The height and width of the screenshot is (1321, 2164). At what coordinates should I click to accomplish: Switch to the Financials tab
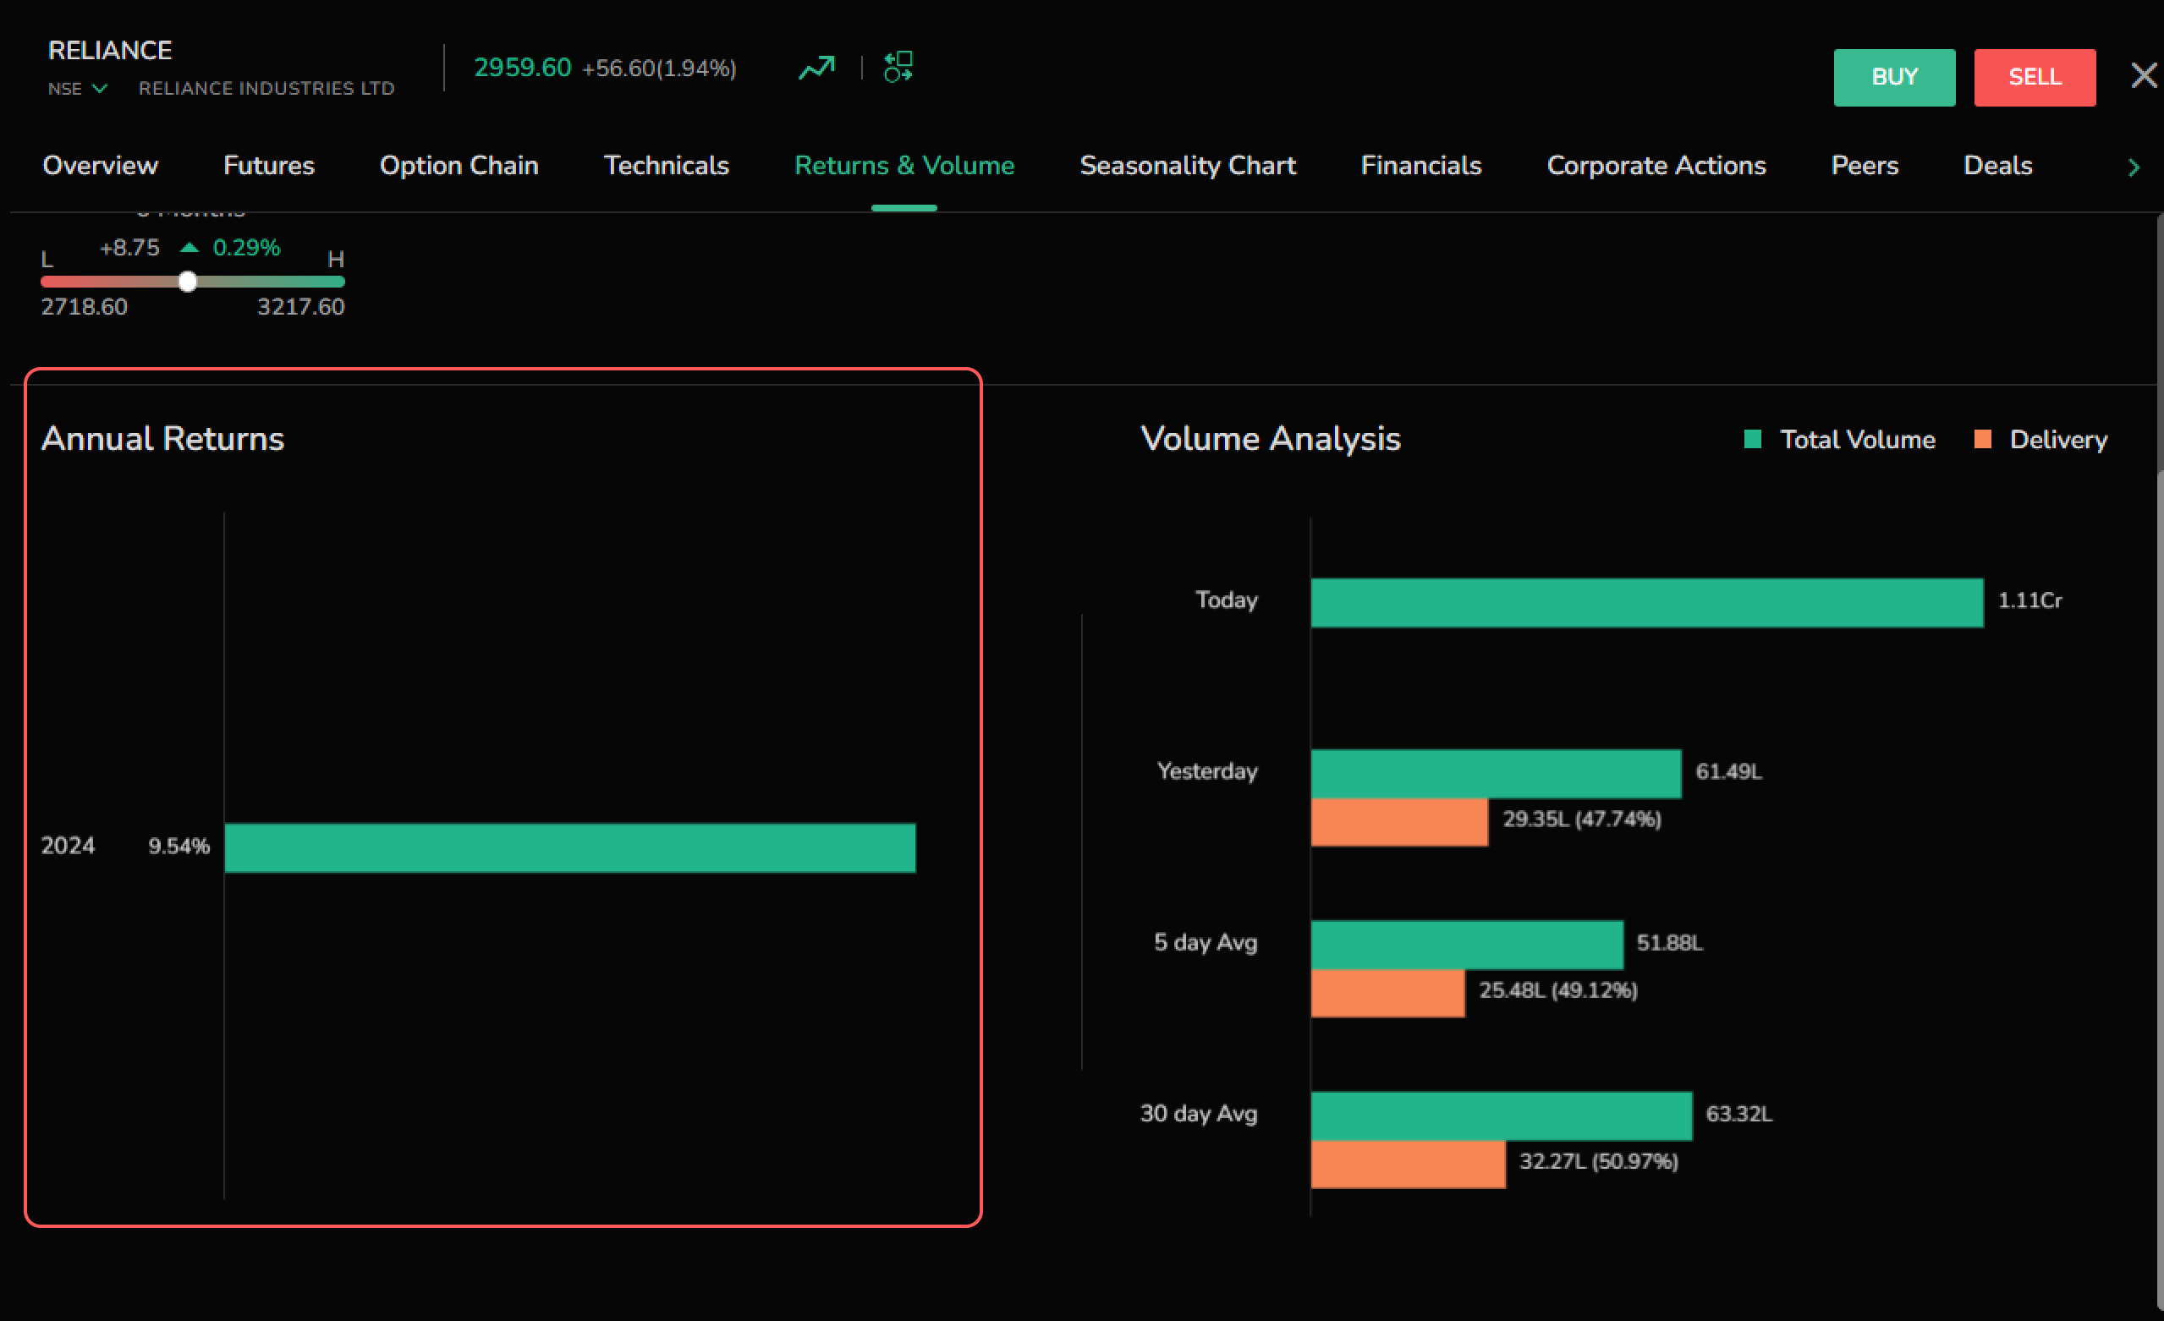pos(1421,166)
